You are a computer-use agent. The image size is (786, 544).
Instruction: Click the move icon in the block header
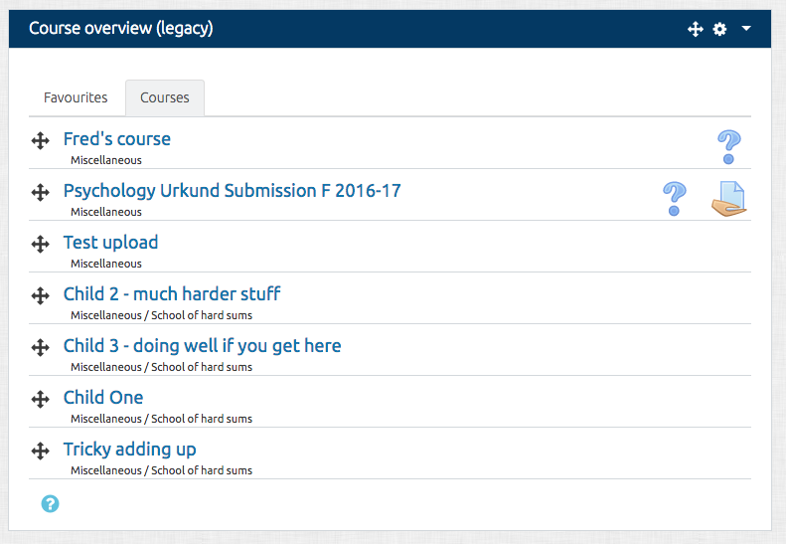pyautogui.click(x=696, y=29)
